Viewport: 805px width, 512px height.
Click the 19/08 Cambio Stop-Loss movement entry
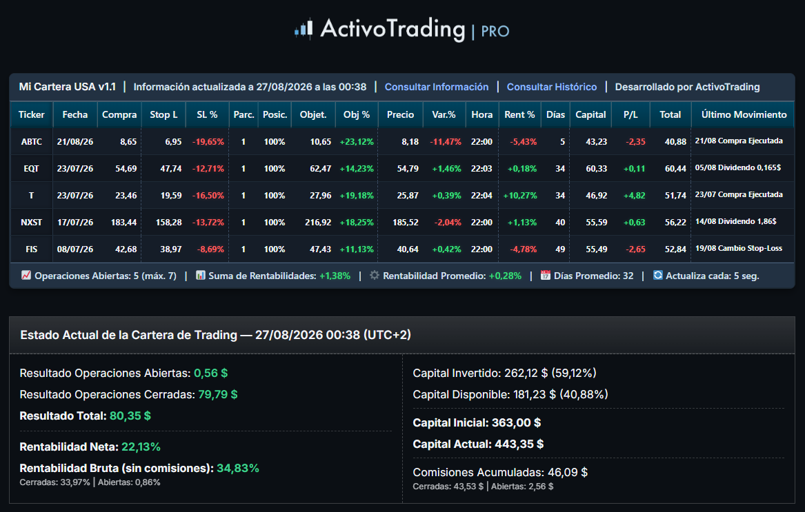pyautogui.click(x=739, y=248)
